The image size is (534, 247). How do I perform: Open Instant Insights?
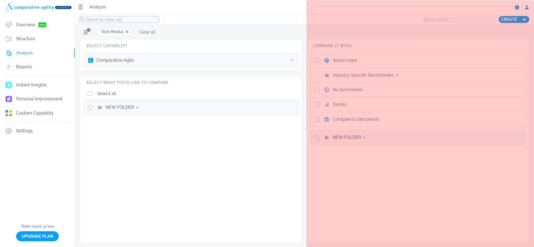pos(31,85)
